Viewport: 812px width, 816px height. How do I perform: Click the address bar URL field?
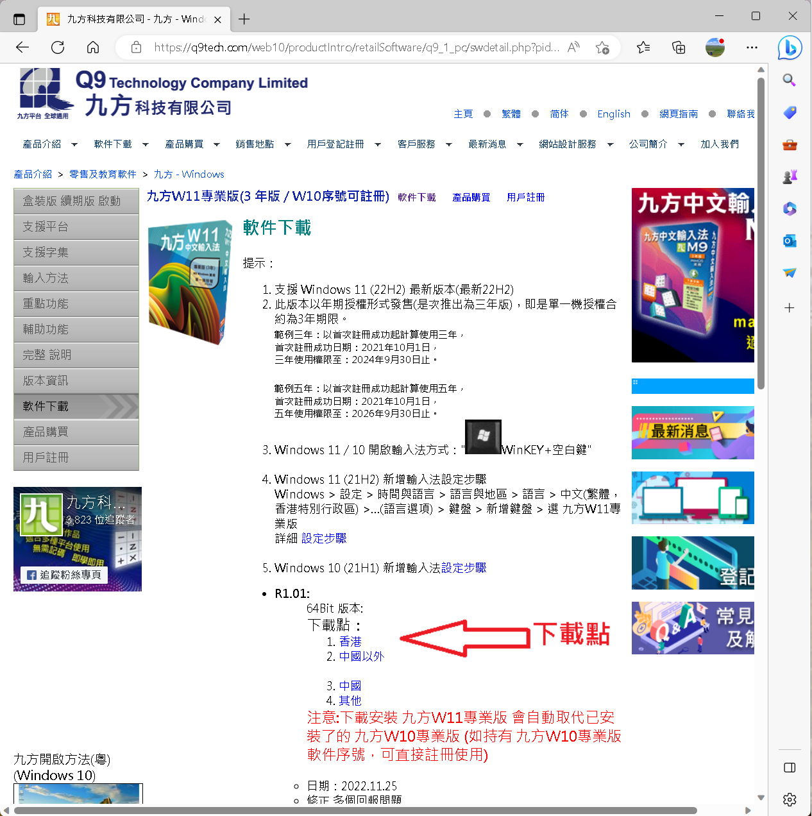click(356, 47)
